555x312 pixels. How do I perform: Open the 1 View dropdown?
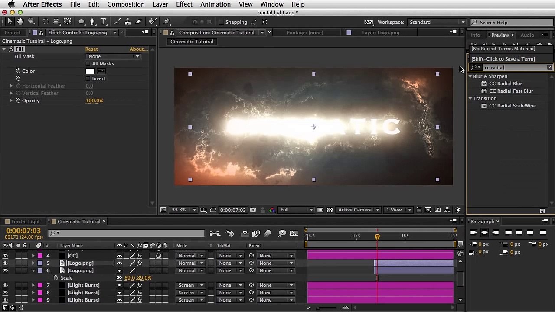click(x=398, y=210)
